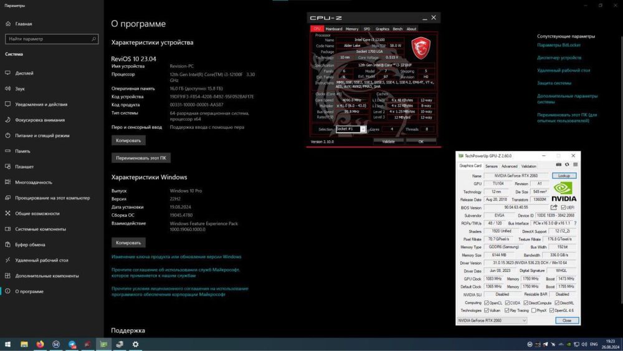Click Копировать under Windows characteristics
Image resolution: width=623 pixels, height=351 pixels.
pyautogui.click(x=128, y=243)
